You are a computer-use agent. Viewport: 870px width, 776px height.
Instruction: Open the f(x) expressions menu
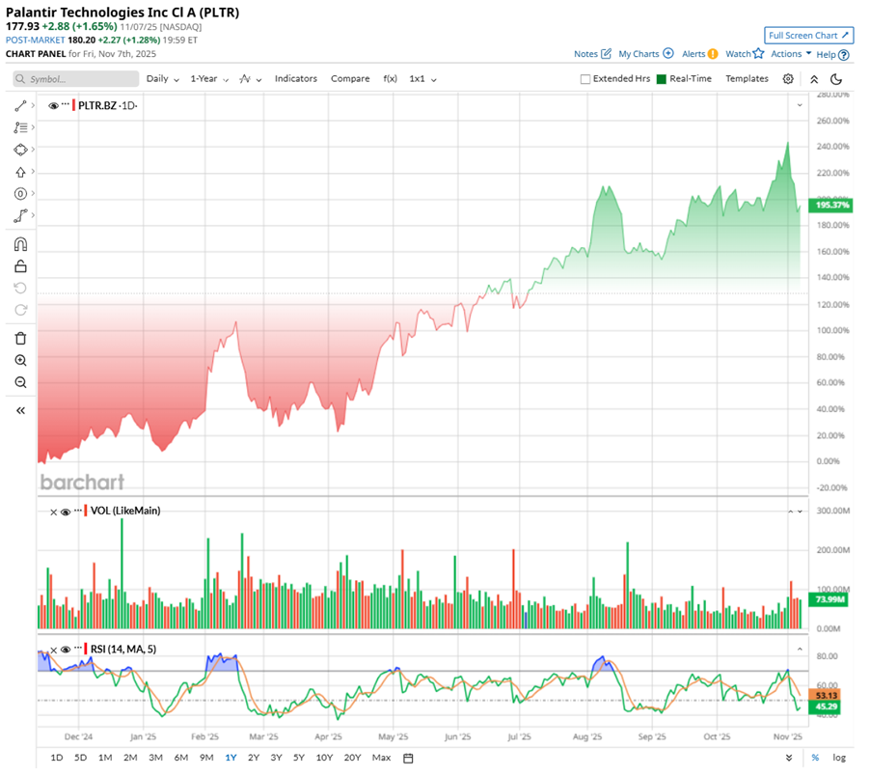click(390, 79)
